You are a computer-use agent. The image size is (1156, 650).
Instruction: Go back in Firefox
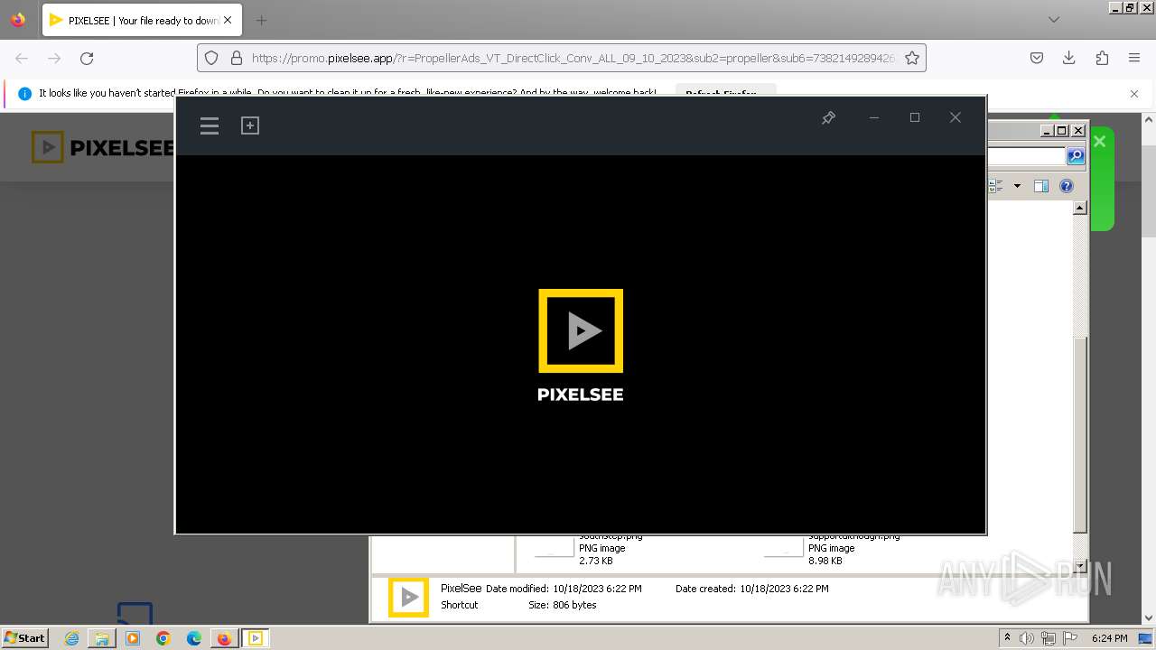(22, 58)
